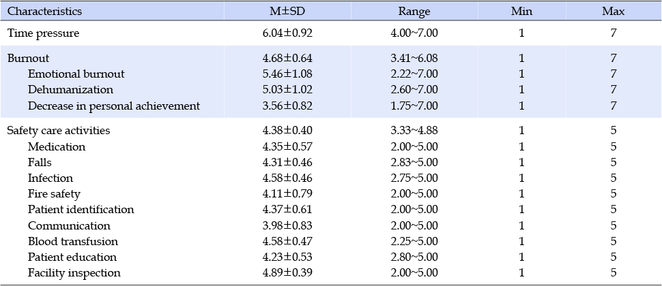Select the M±SD column header
The height and width of the screenshot is (286, 662).
coord(287,12)
